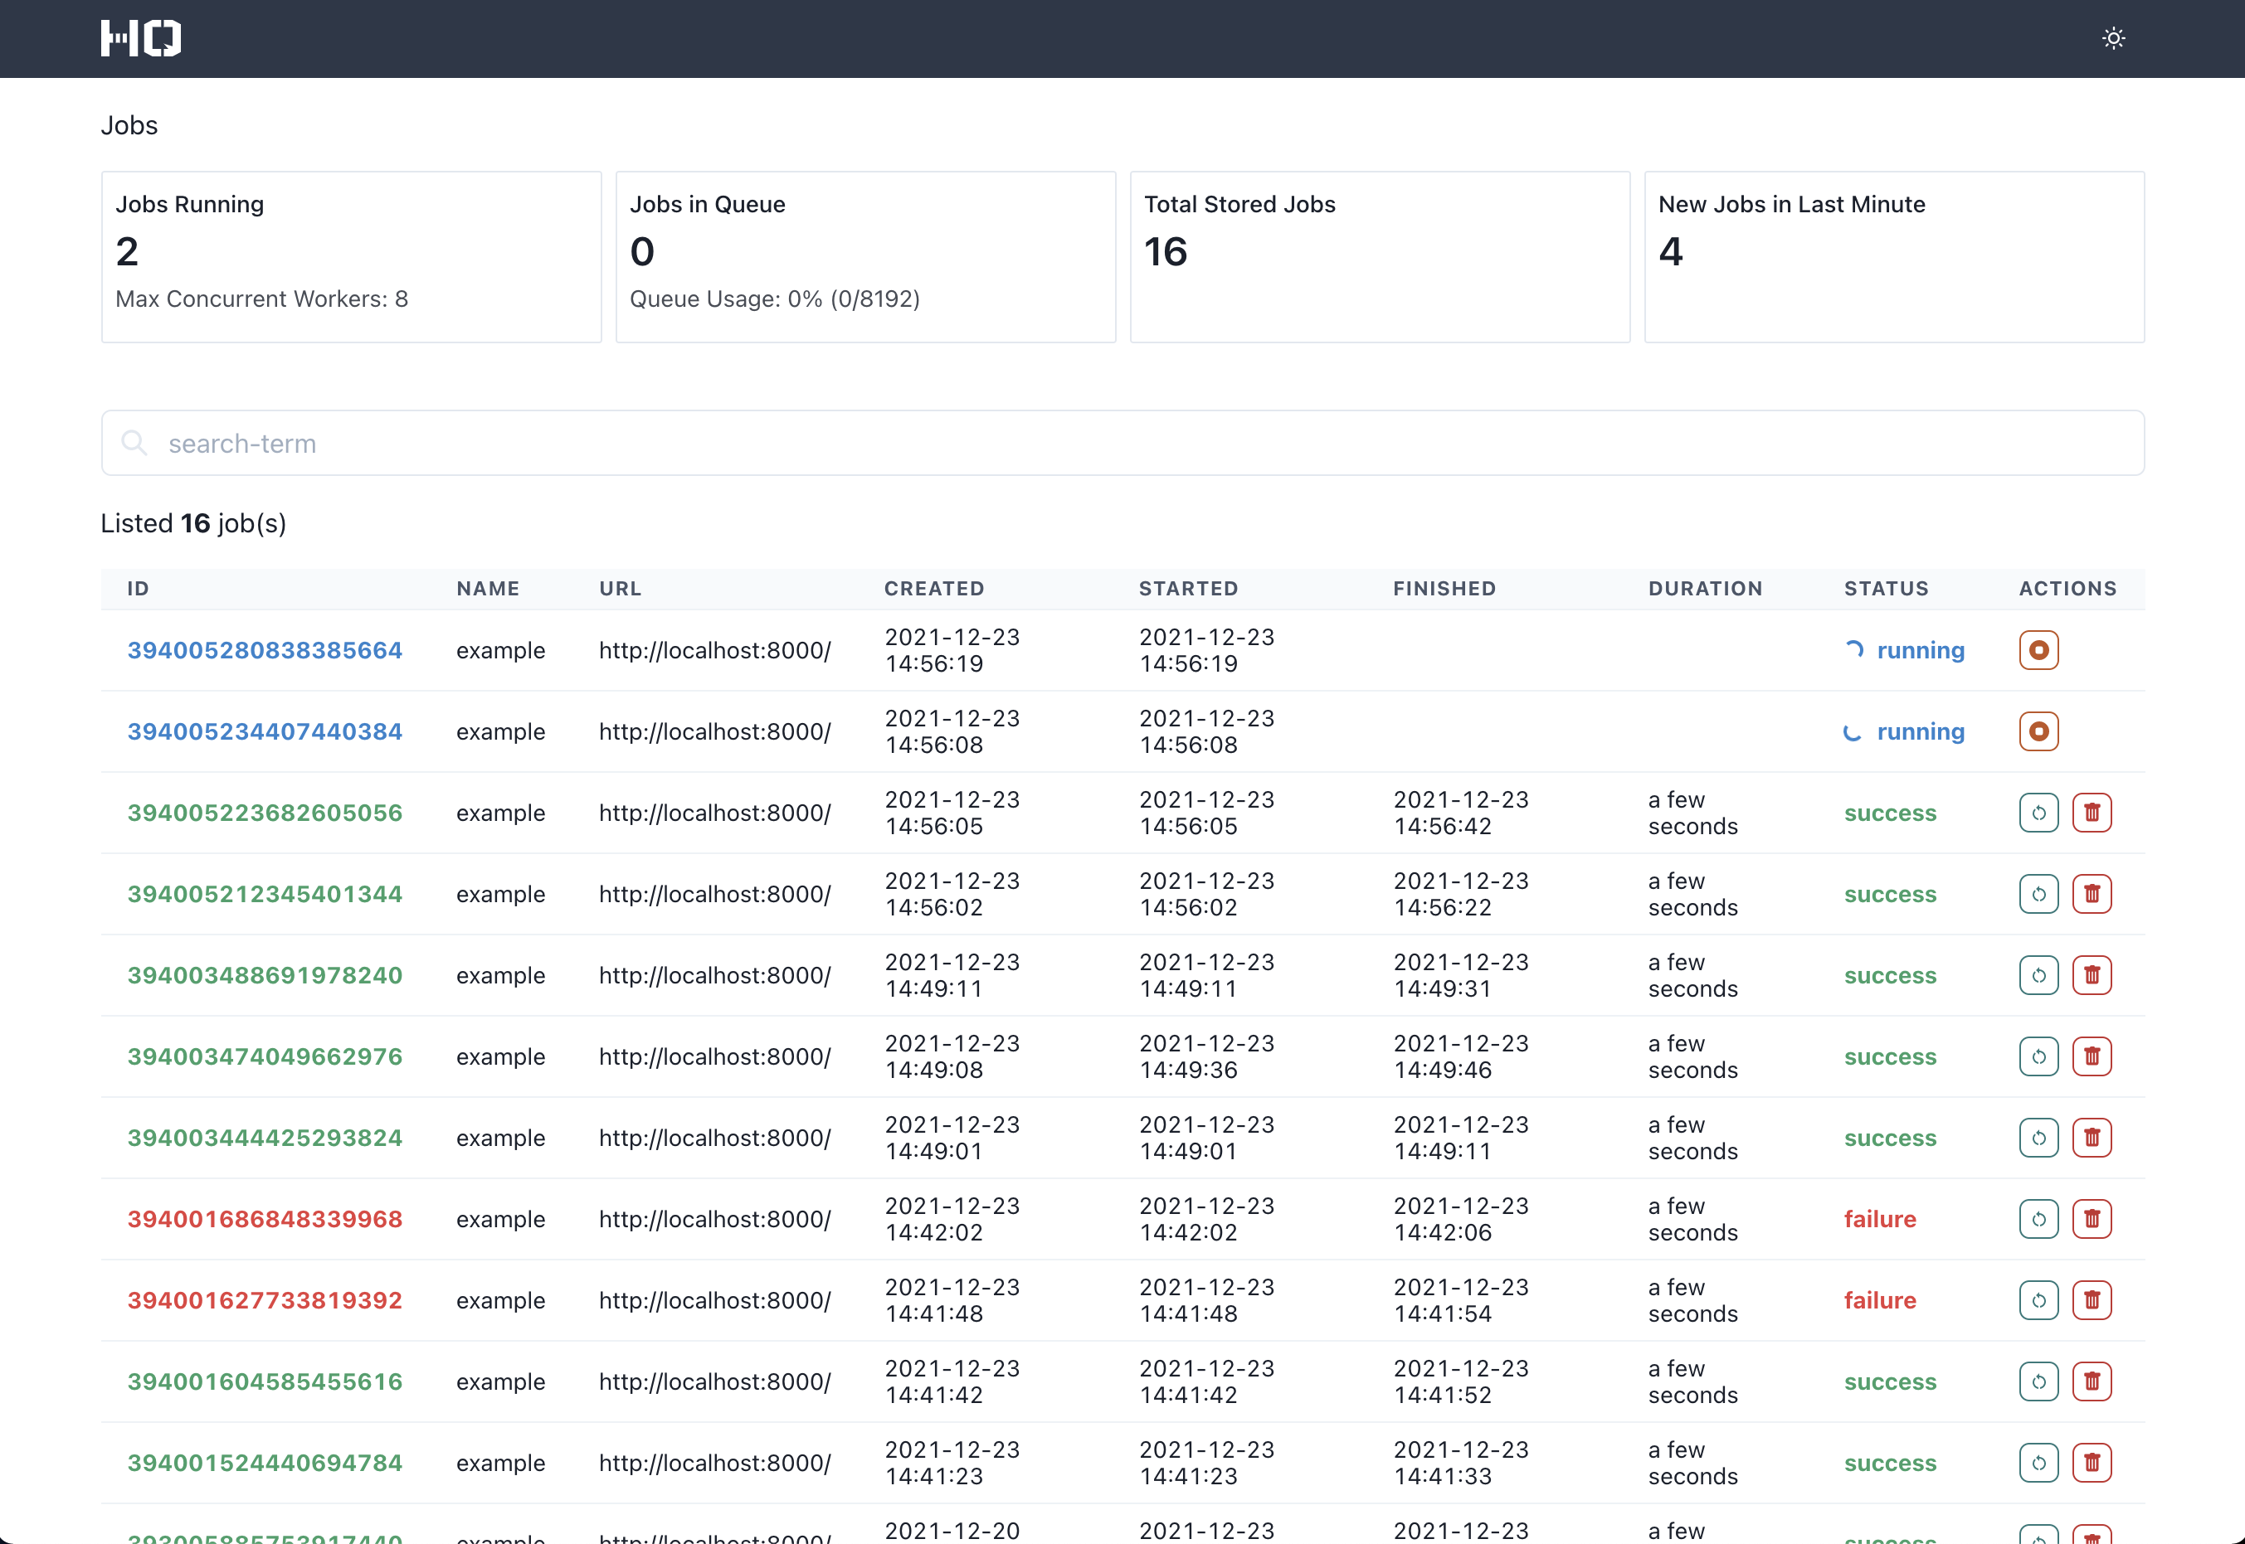Image resolution: width=2245 pixels, height=1544 pixels.
Task: Open job link 394003444425293824
Action: click(264, 1138)
